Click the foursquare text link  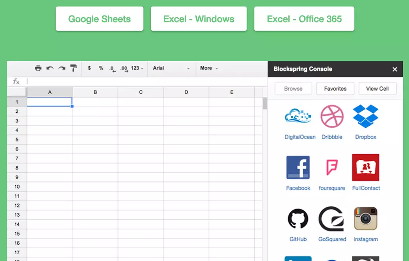click(332, 188)
